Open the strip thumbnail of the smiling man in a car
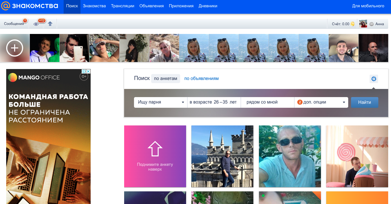 click(x=344, y=48)
